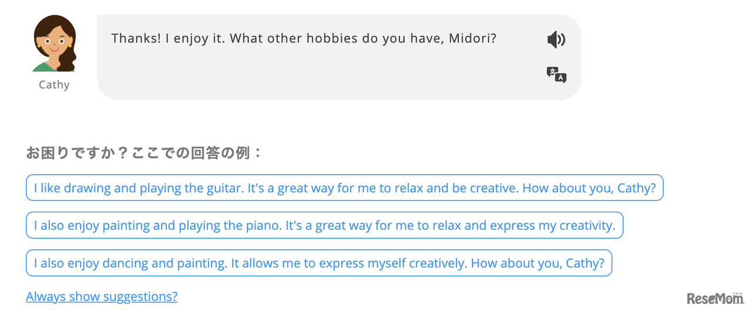752x312 pixels.
Task: Tap the speaker icon in the chat bubble
Action: click(x=556, y=40)
